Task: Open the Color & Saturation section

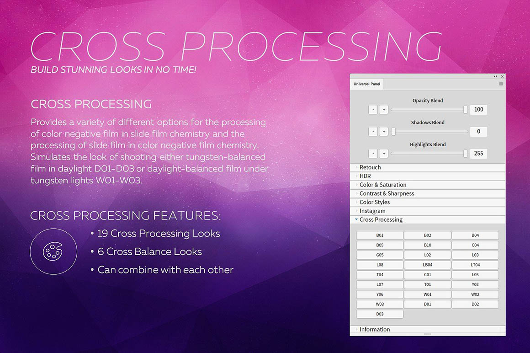Action: pos(382,185)
